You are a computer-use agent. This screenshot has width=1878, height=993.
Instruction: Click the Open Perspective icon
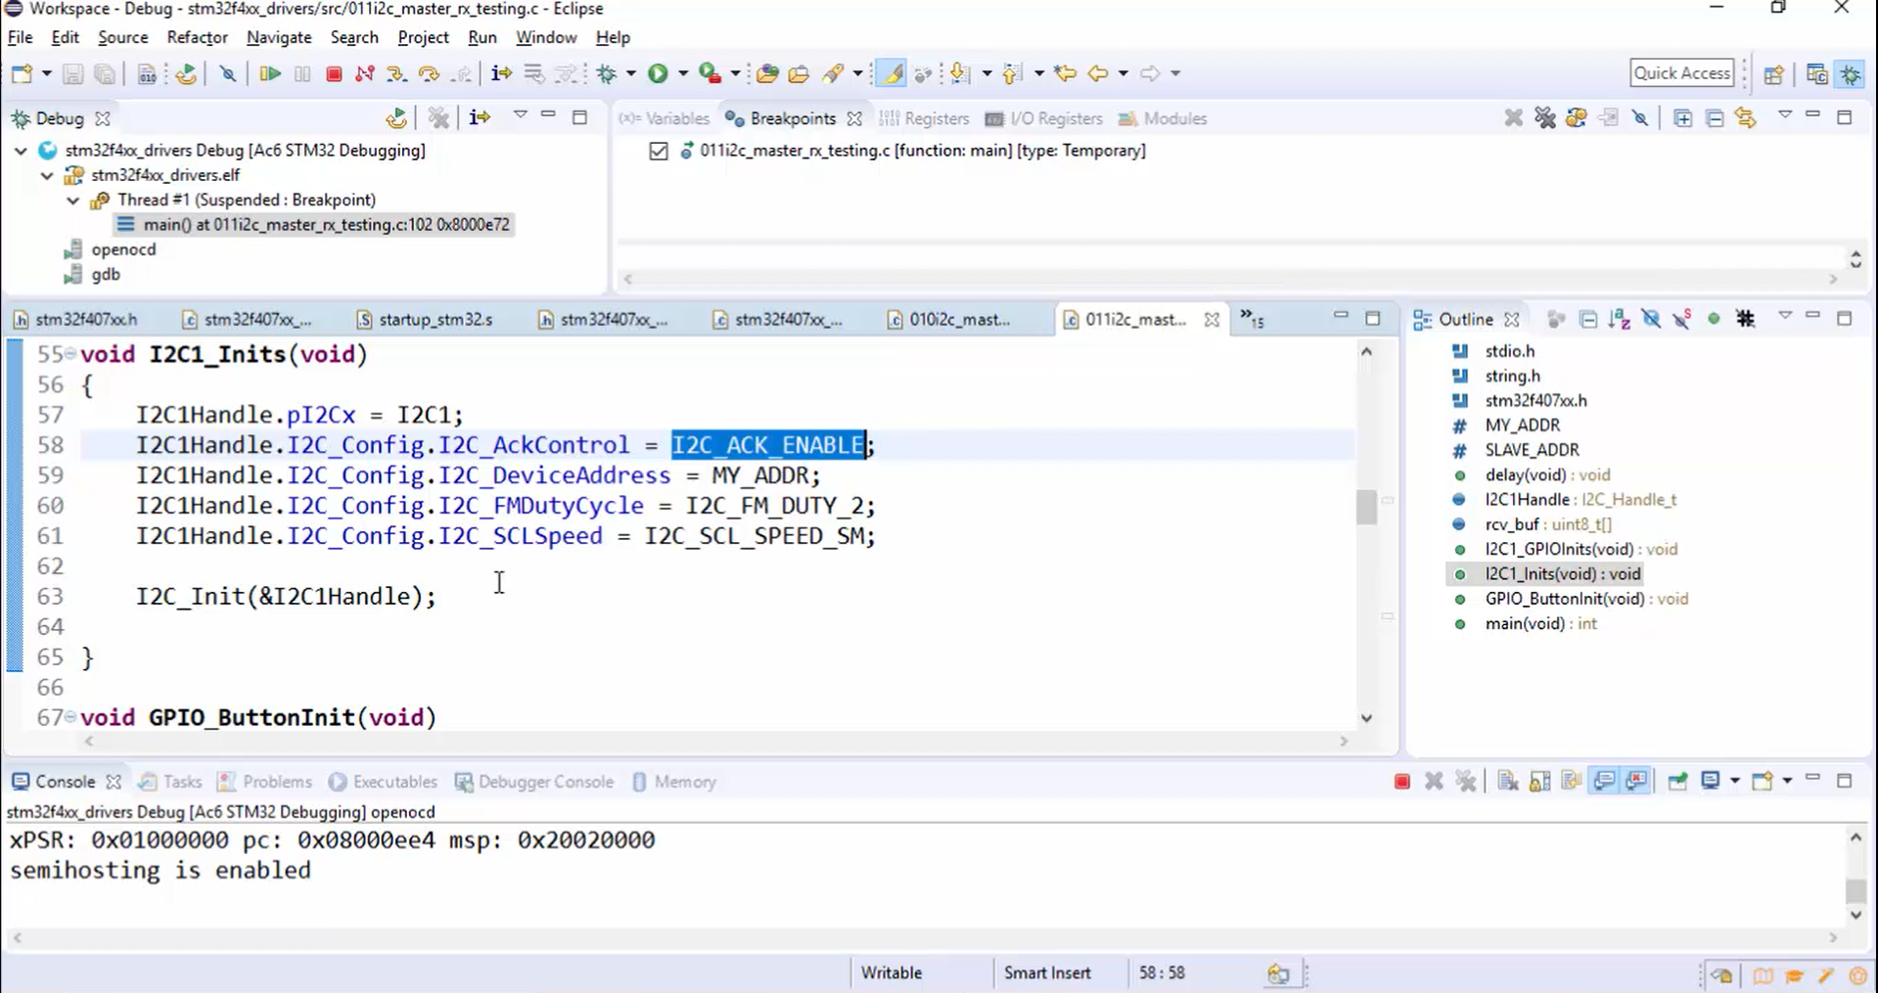(x=1774, y=73)
